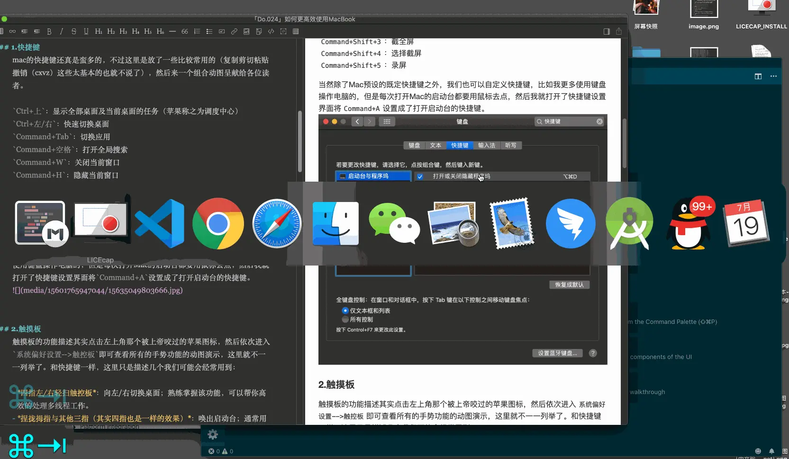Insert a heading level 3 (H3)

tap(123, 31)
